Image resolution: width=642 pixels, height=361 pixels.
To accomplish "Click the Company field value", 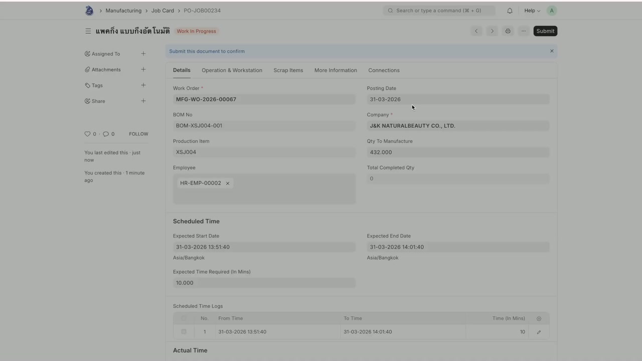I will (458, 126).
